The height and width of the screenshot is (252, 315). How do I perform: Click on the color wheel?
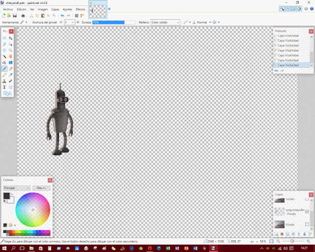pyautogui.click(x=32, y=211)
